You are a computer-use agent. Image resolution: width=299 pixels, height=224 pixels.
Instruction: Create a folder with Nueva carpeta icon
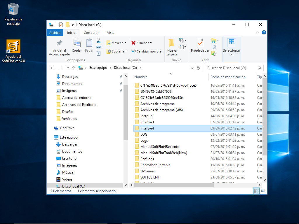point(172,43)
